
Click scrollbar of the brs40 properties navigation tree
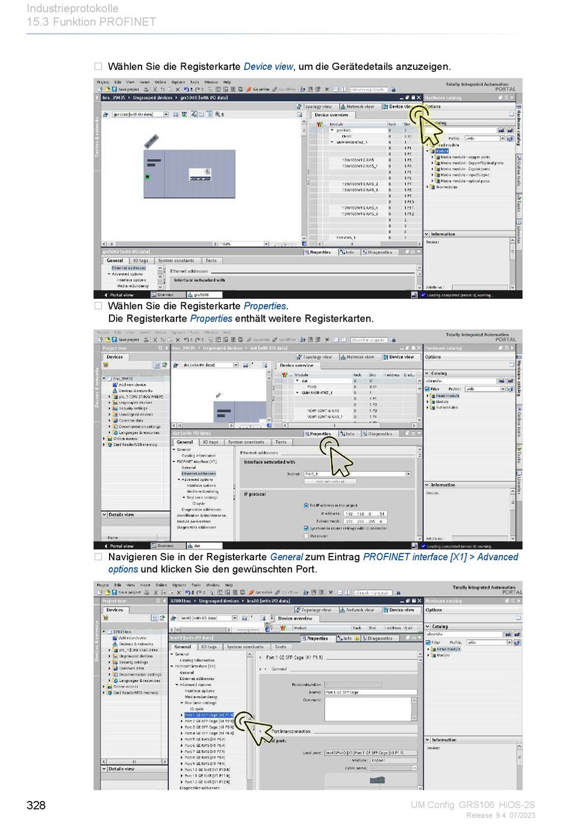click(250, 720)
